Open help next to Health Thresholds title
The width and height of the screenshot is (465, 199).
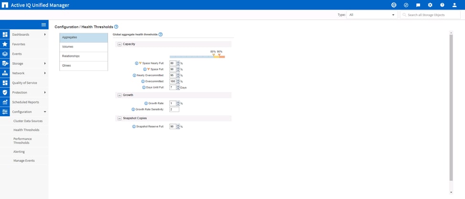coord(116,27)
